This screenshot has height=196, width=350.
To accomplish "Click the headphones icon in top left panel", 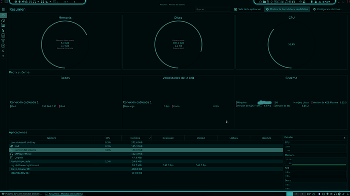I will pyautogui.click(x=34, y=2).
